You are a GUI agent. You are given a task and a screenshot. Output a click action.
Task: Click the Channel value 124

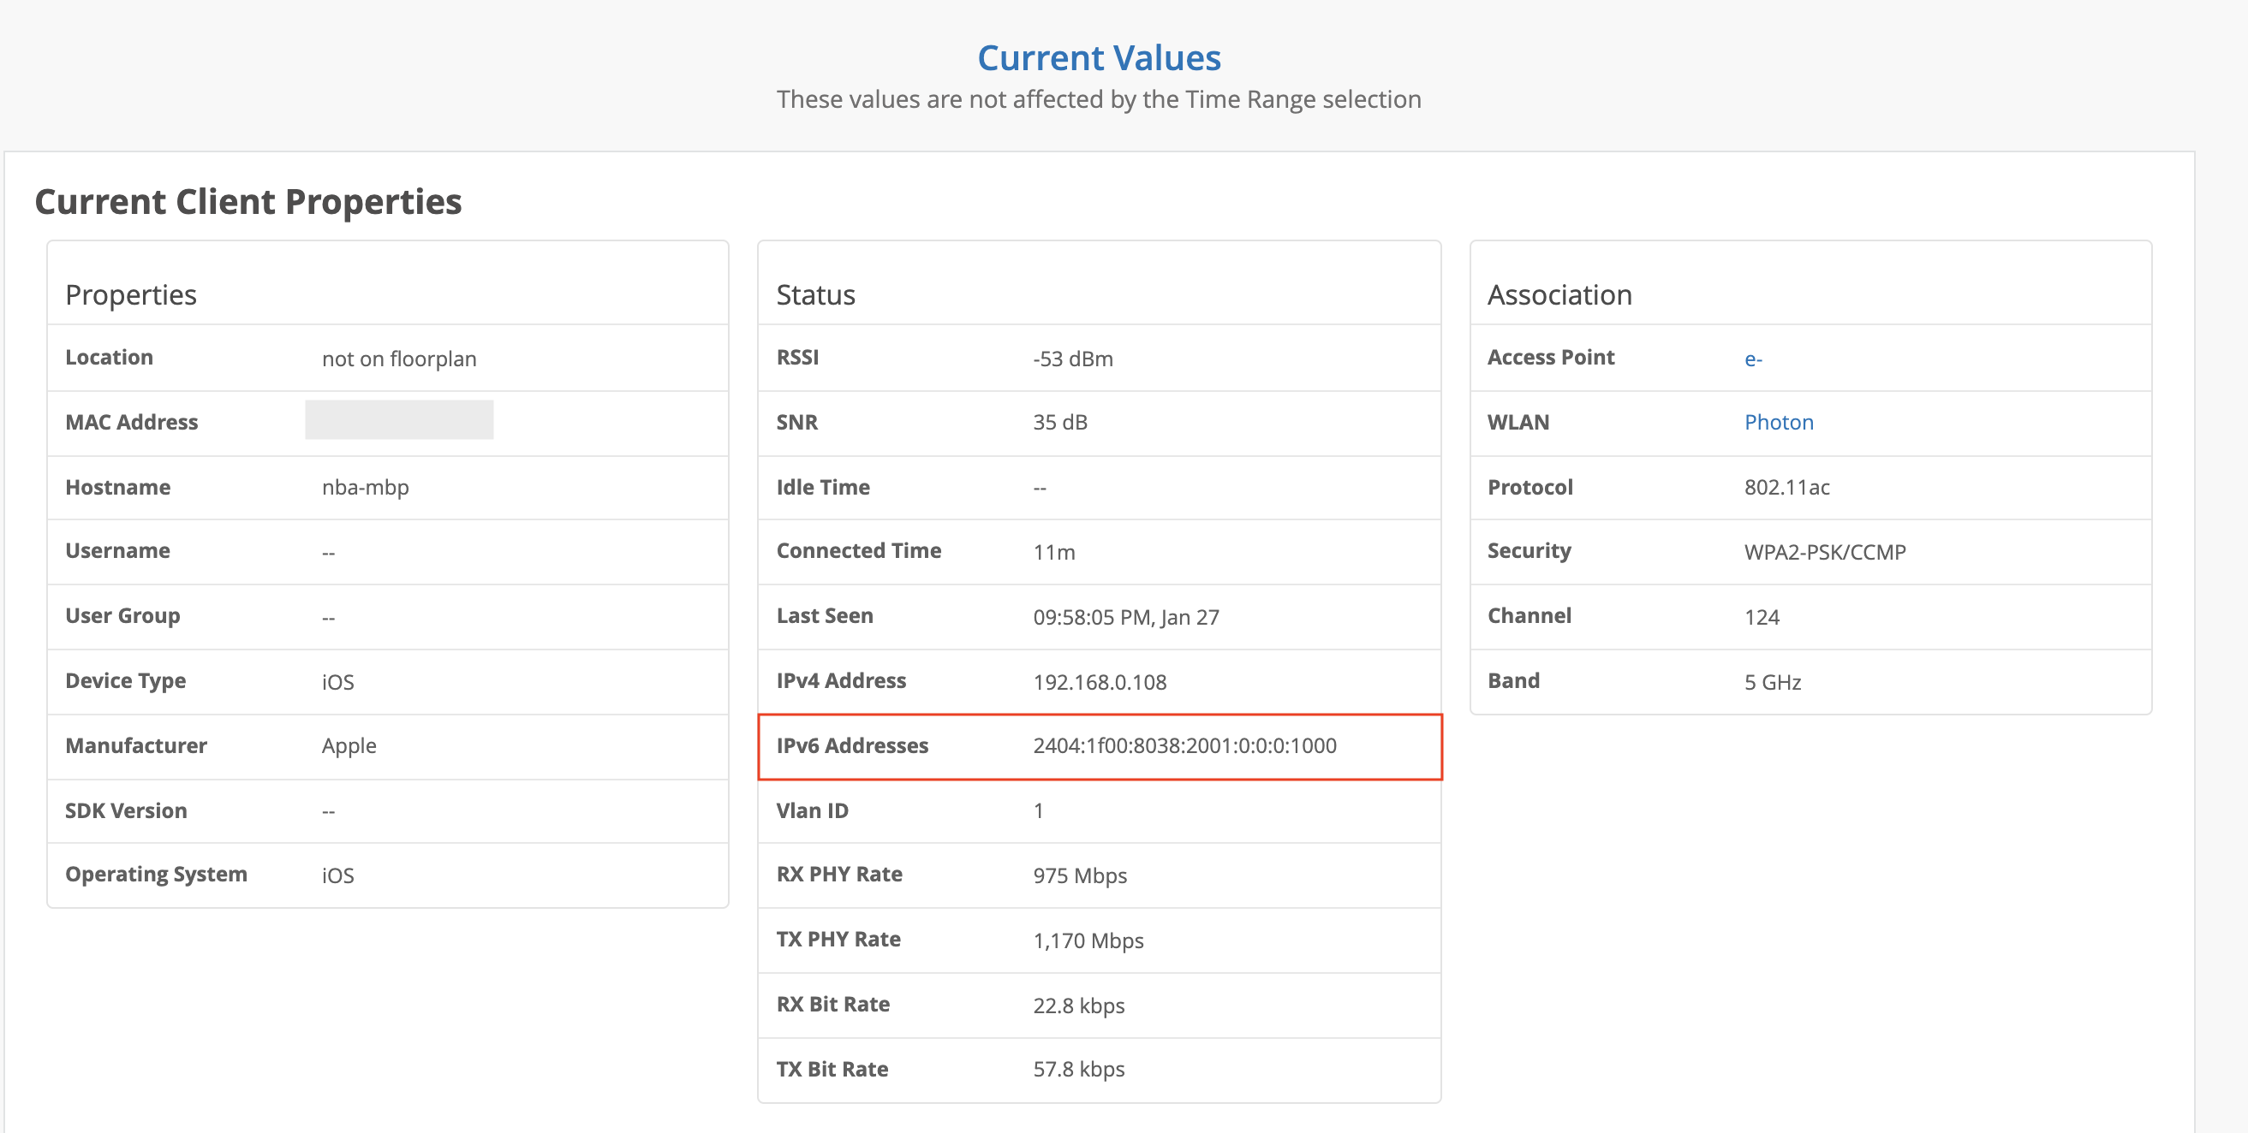tap(1761, 618)
